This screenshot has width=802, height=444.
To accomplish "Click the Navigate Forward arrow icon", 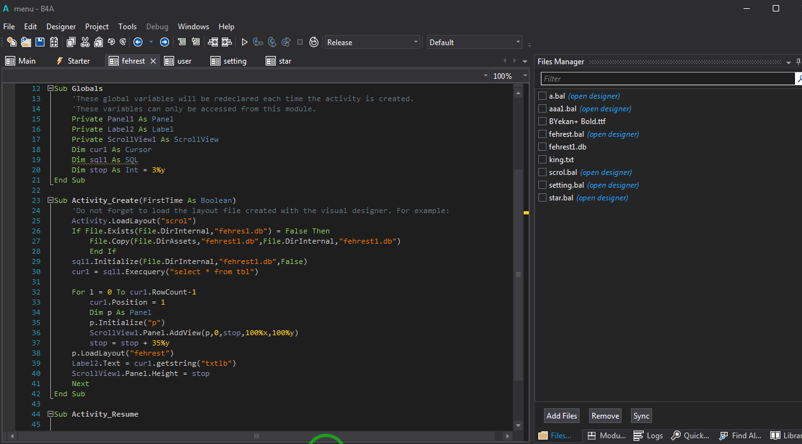I will tap(165, 43).
